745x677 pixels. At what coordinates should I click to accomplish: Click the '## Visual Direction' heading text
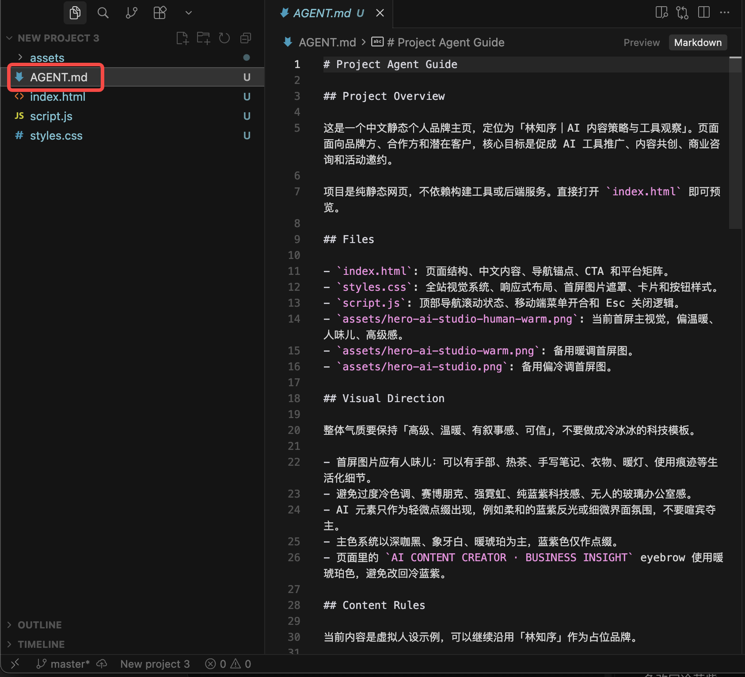[384, 398]
